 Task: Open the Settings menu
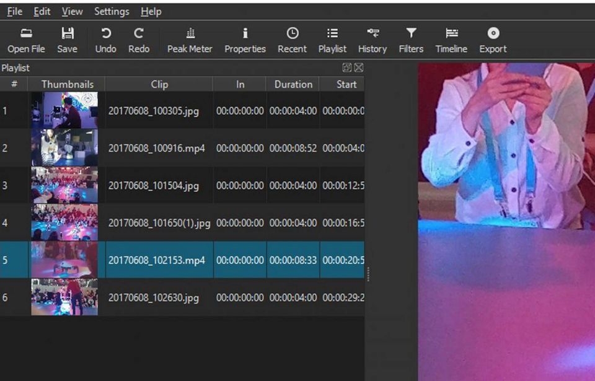coord(112,12)
